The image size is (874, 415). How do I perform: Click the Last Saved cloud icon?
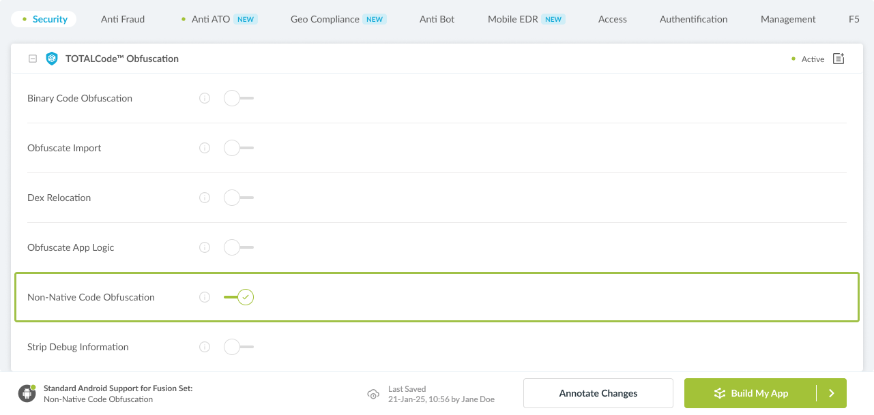pyautogui.click(x=373, y=394)
